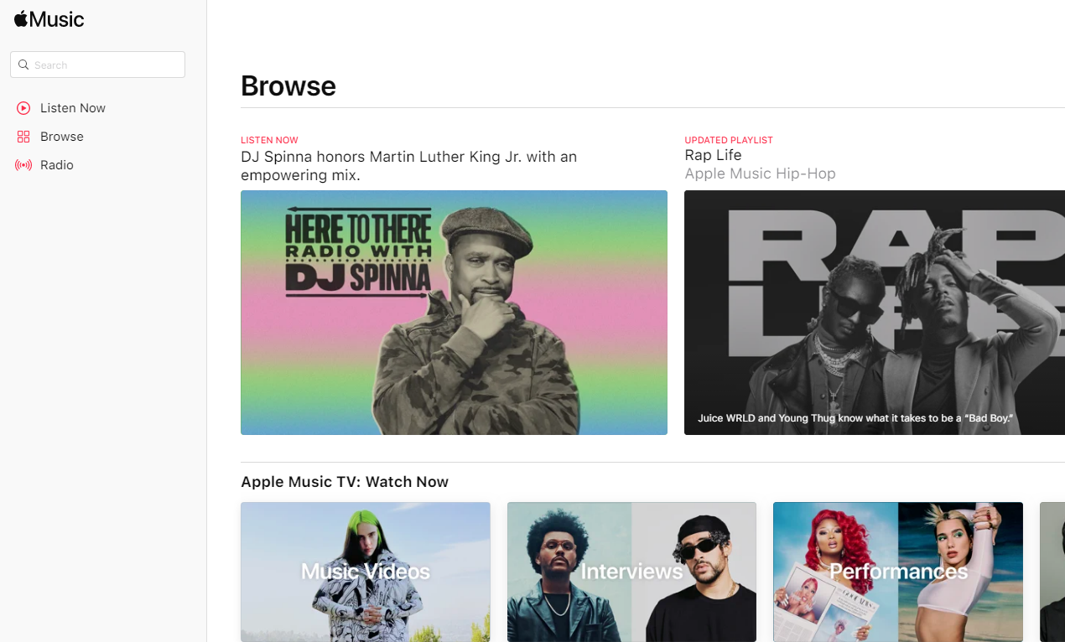The height and width of the screenshot is (642, 1065).
Task: Click the magnifying glass search icon
Action: (23, 65)
